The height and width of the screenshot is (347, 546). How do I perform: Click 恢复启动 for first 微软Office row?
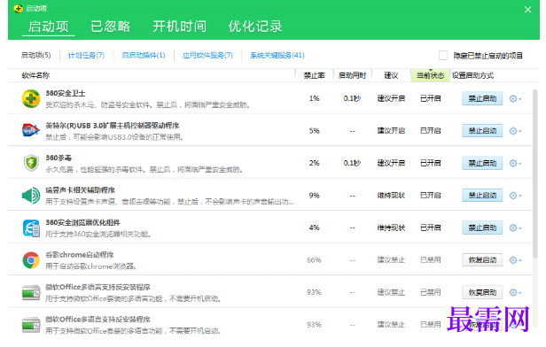[482, 292]
